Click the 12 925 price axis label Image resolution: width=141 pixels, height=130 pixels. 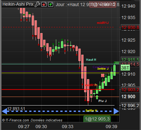tap(128, 40)
